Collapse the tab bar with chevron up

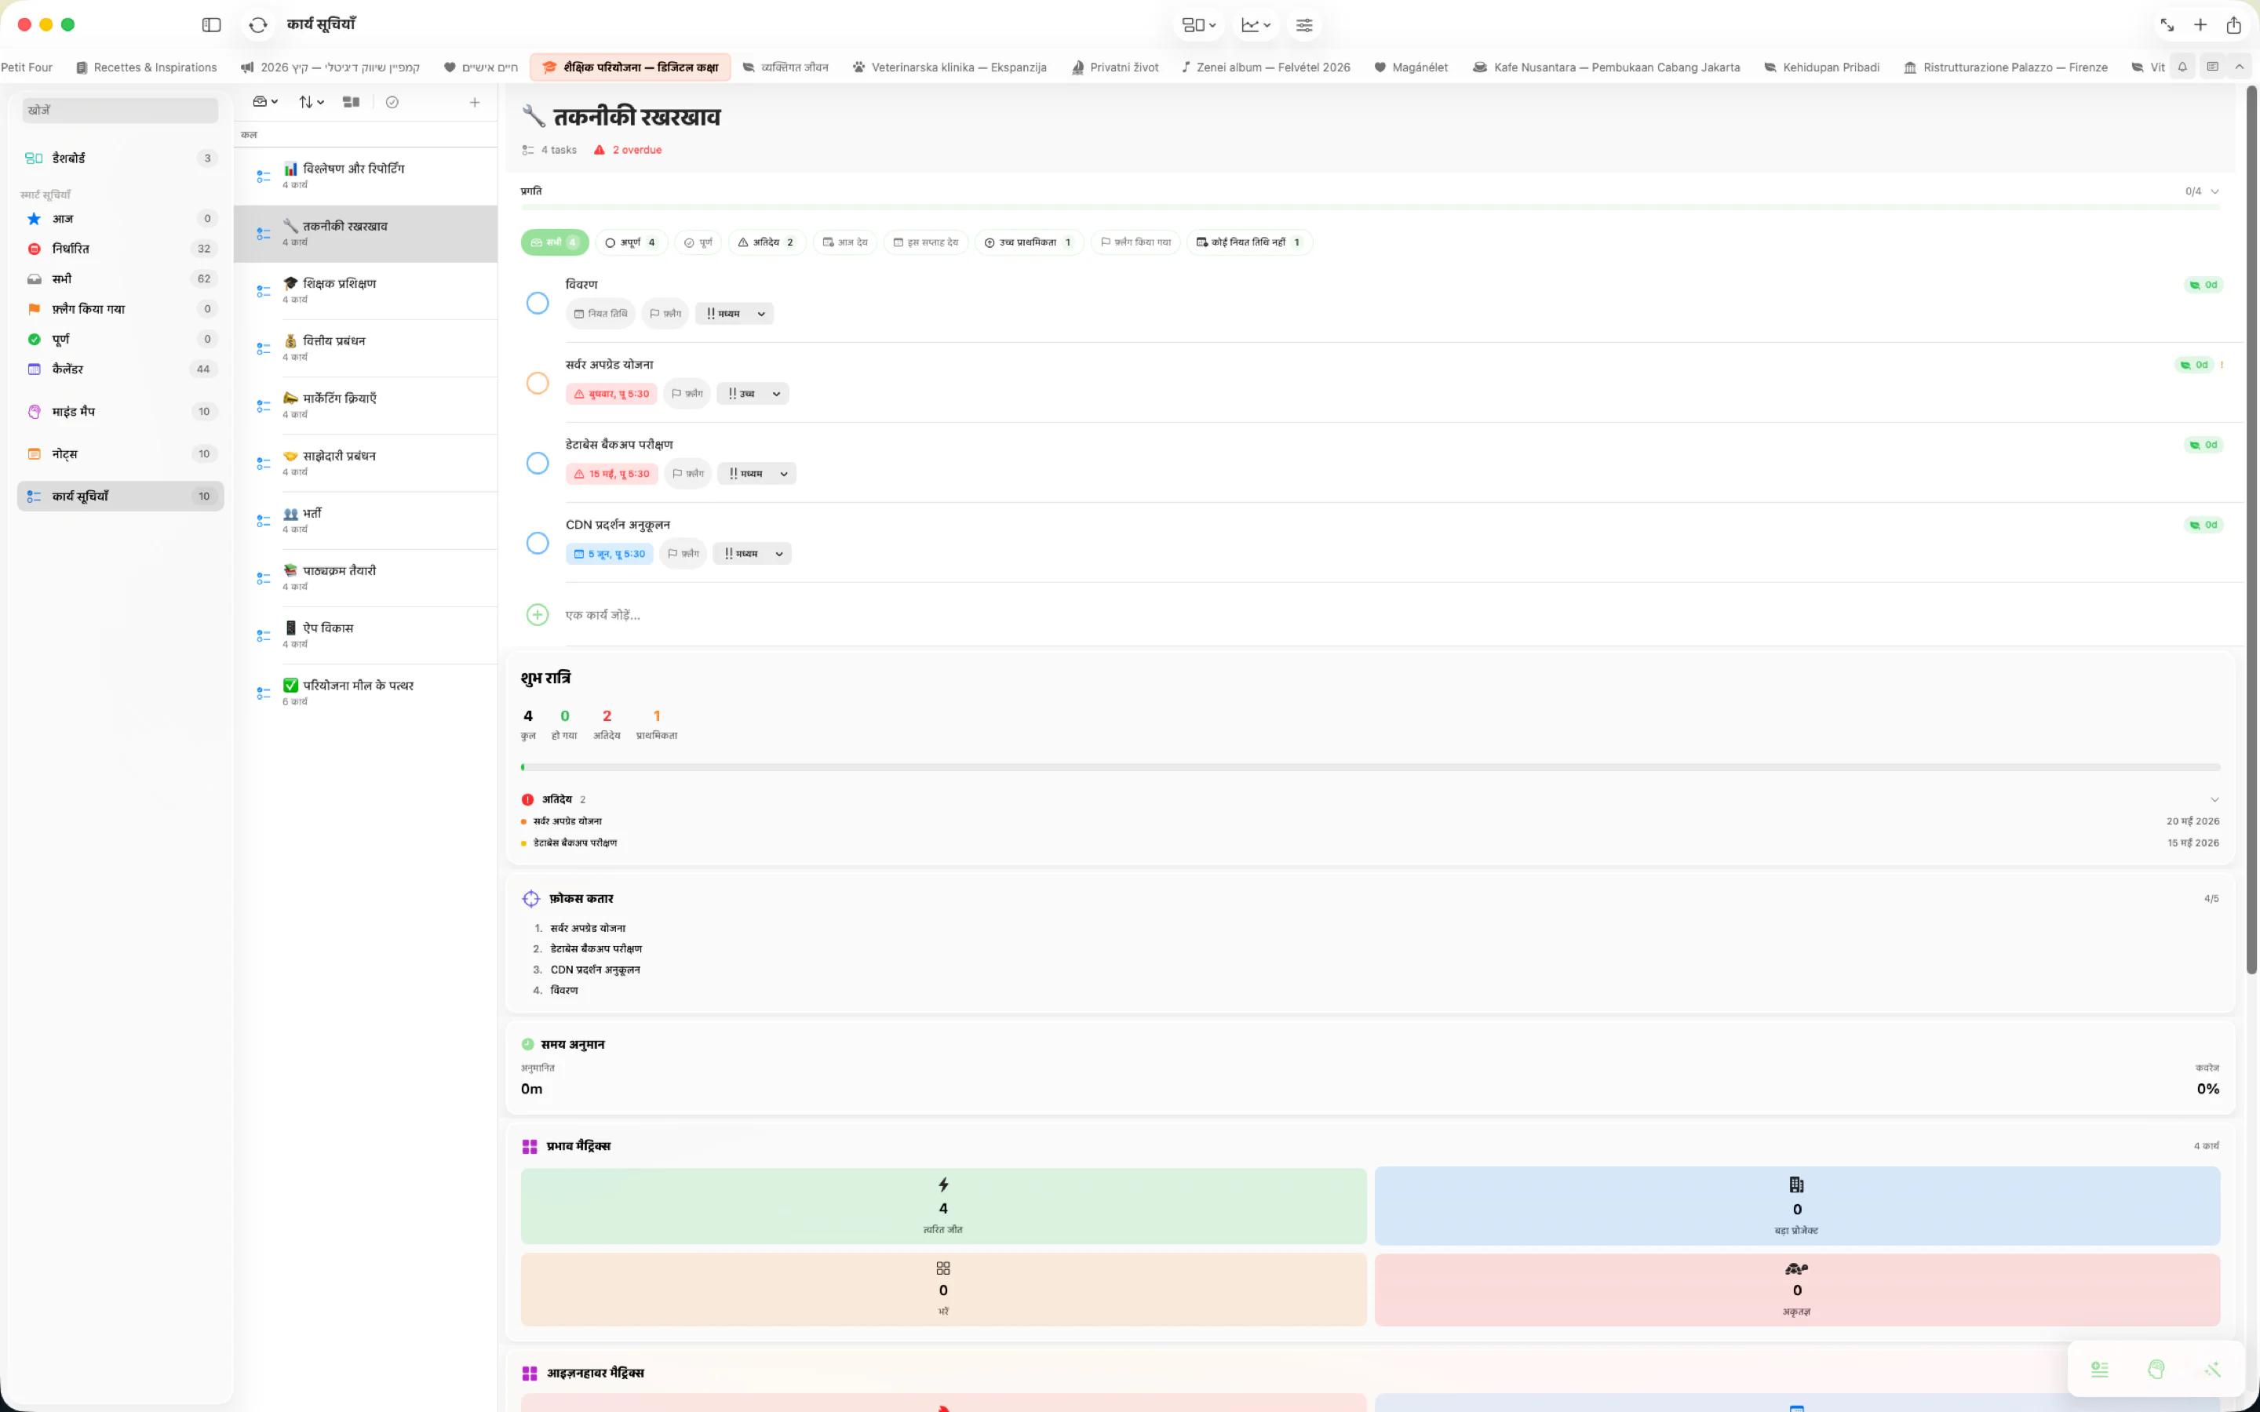click(2240, 67)
